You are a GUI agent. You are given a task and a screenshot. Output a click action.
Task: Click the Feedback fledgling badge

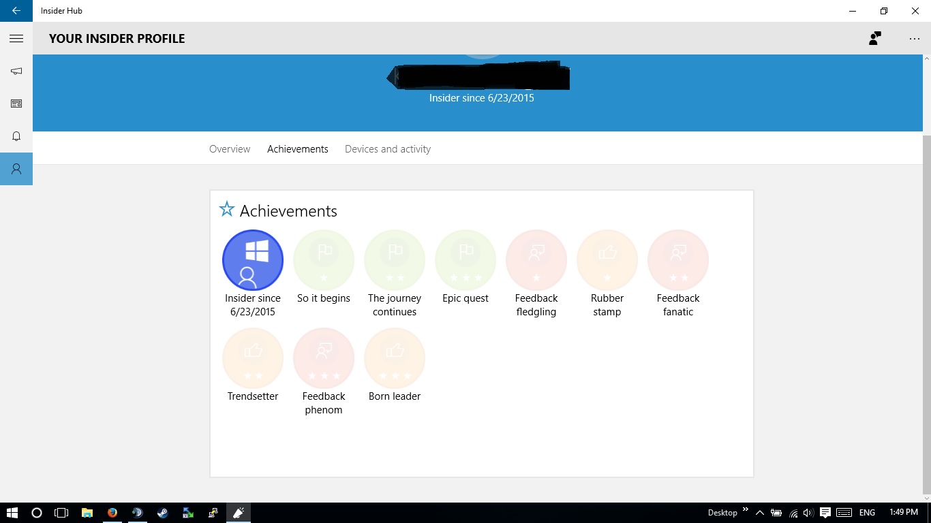(536, 260)
